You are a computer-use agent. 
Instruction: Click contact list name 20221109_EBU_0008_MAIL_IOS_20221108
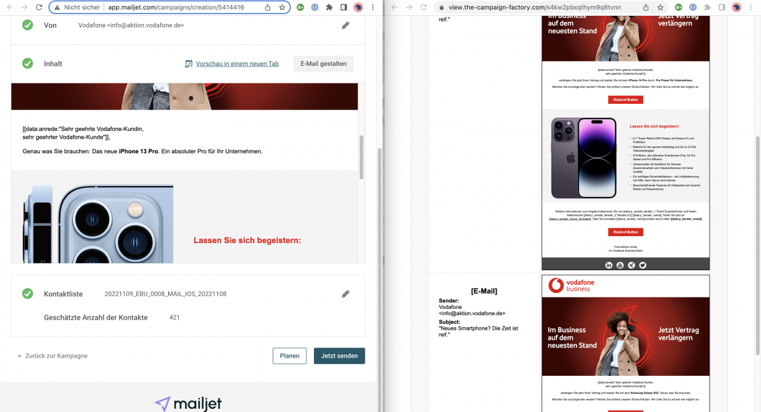coord(166,294)
